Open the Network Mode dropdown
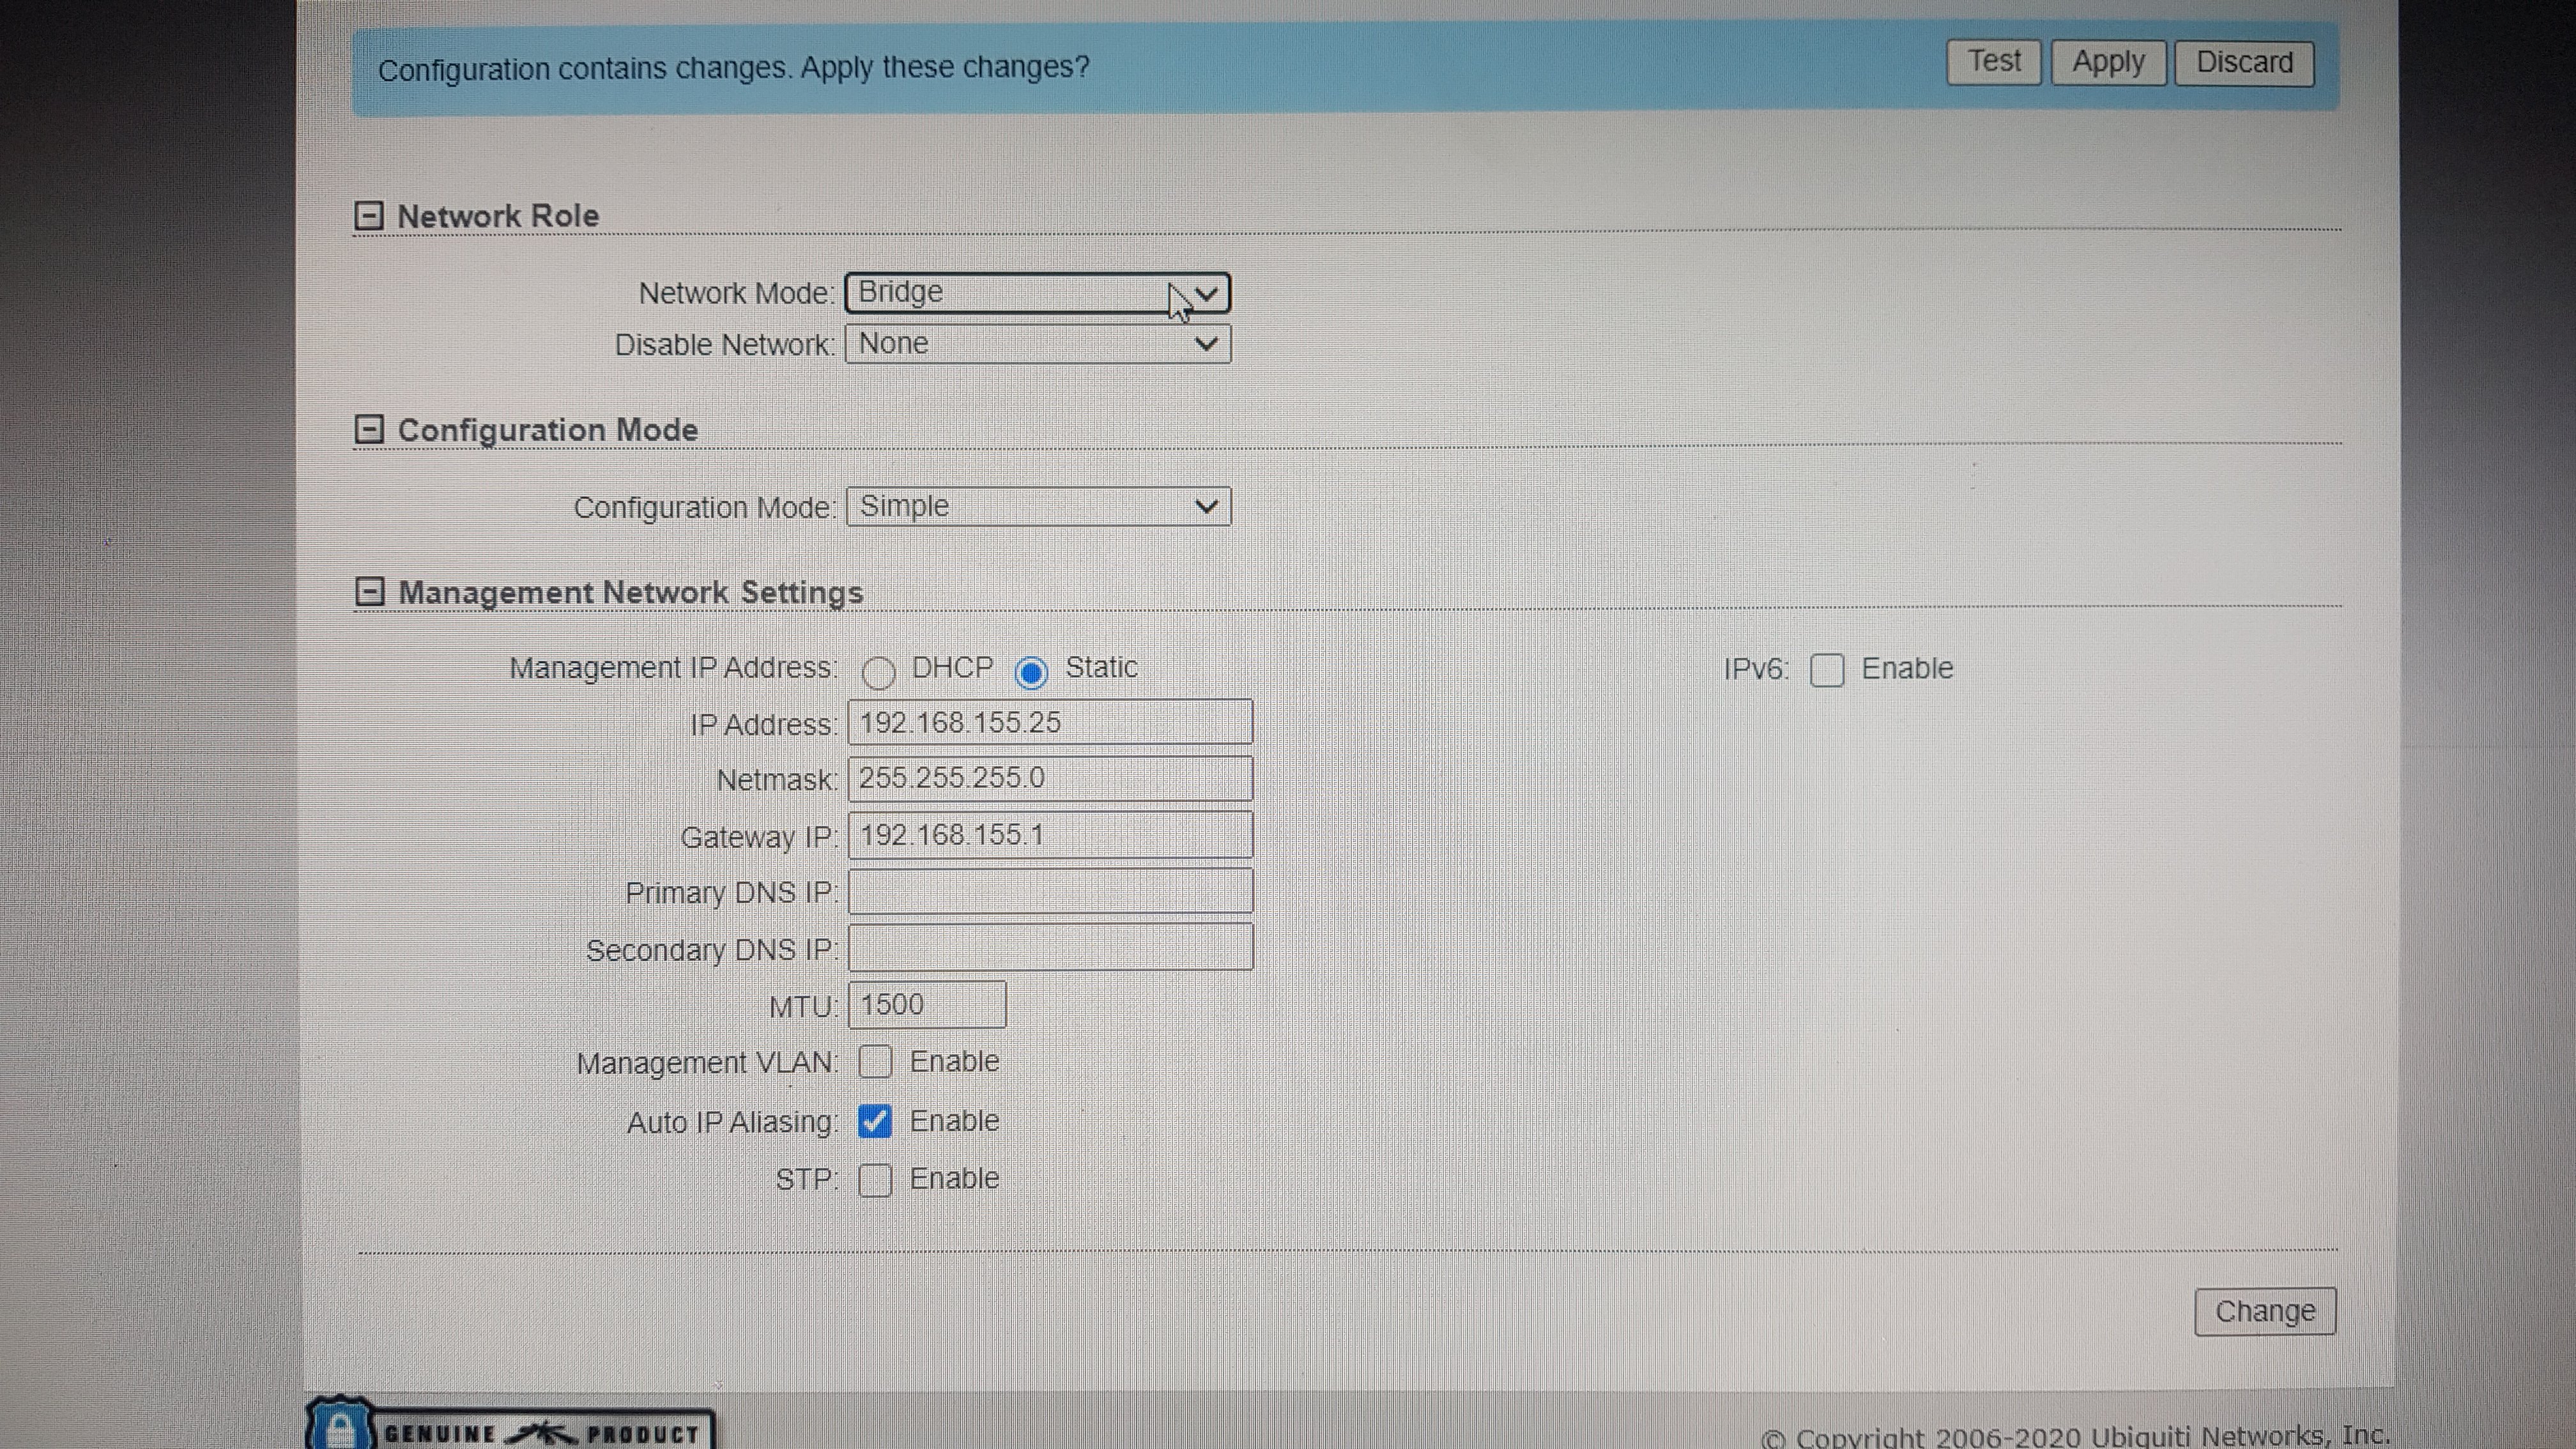The width and height of the screenshot is (2576, 1449). [1037, 293]
